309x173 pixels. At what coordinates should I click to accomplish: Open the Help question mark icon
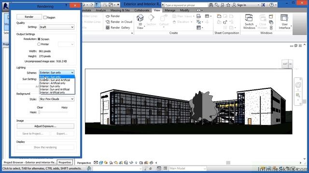pos(271,5)
